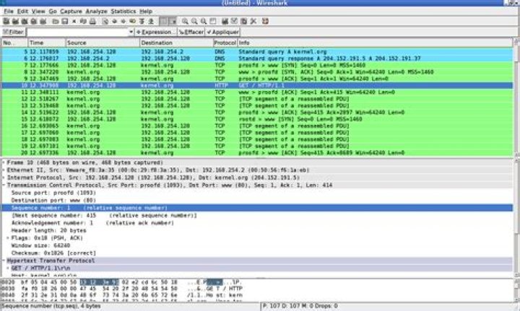Screen dimensions: 520x311
Task: Toggle auto scroll in live capture
Action: (173, 21)
